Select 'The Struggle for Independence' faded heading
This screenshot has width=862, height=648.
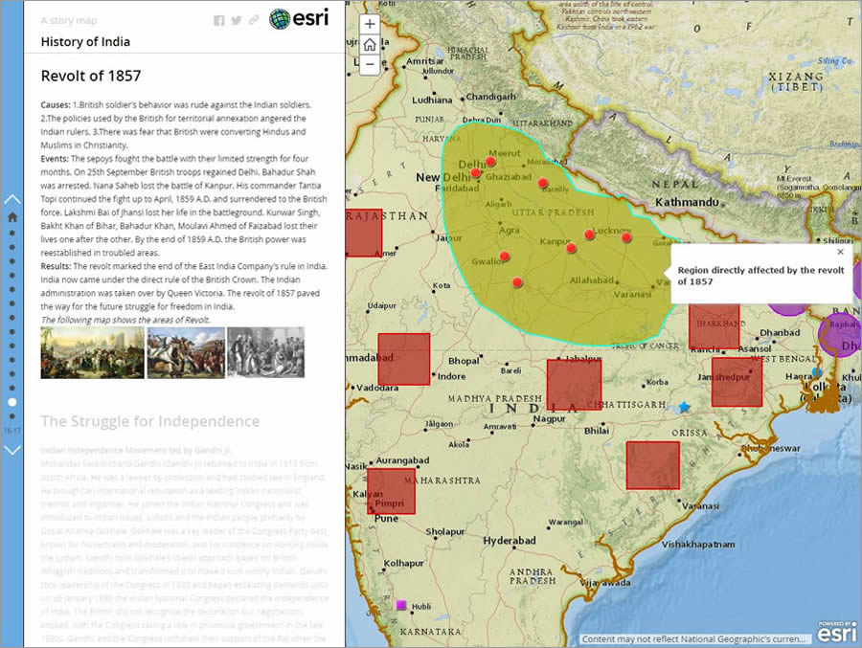coord(150,421)
